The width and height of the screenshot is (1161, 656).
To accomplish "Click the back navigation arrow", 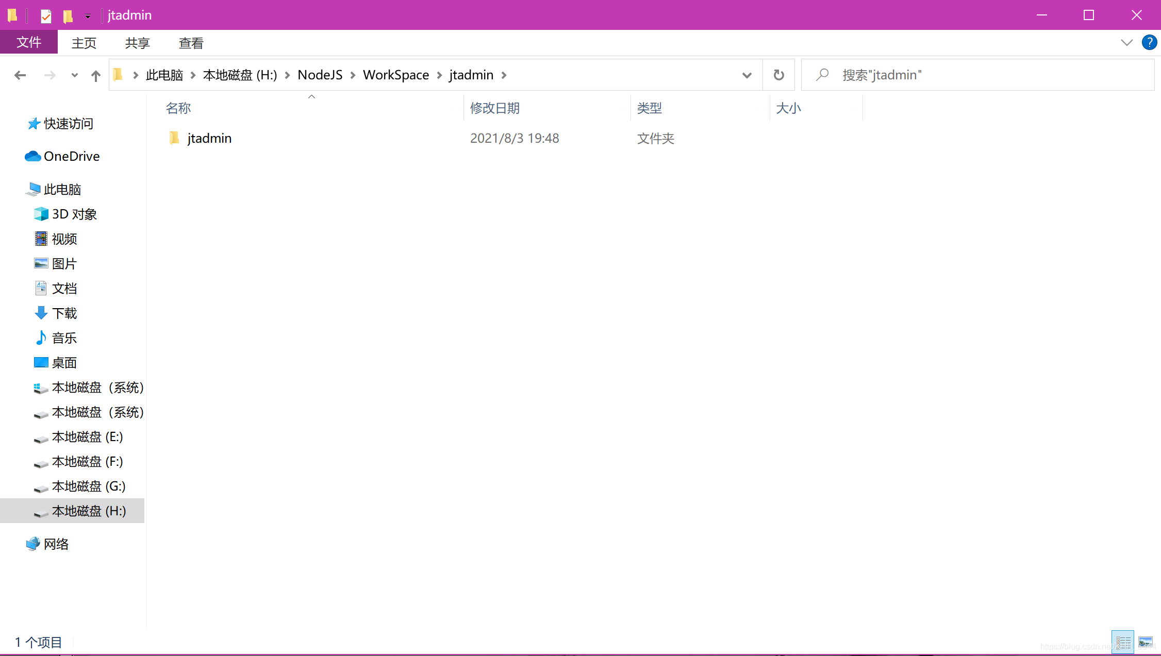I will point(20,75).
